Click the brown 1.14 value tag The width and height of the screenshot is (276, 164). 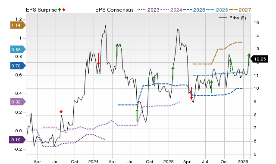click(x=18, y=25)
